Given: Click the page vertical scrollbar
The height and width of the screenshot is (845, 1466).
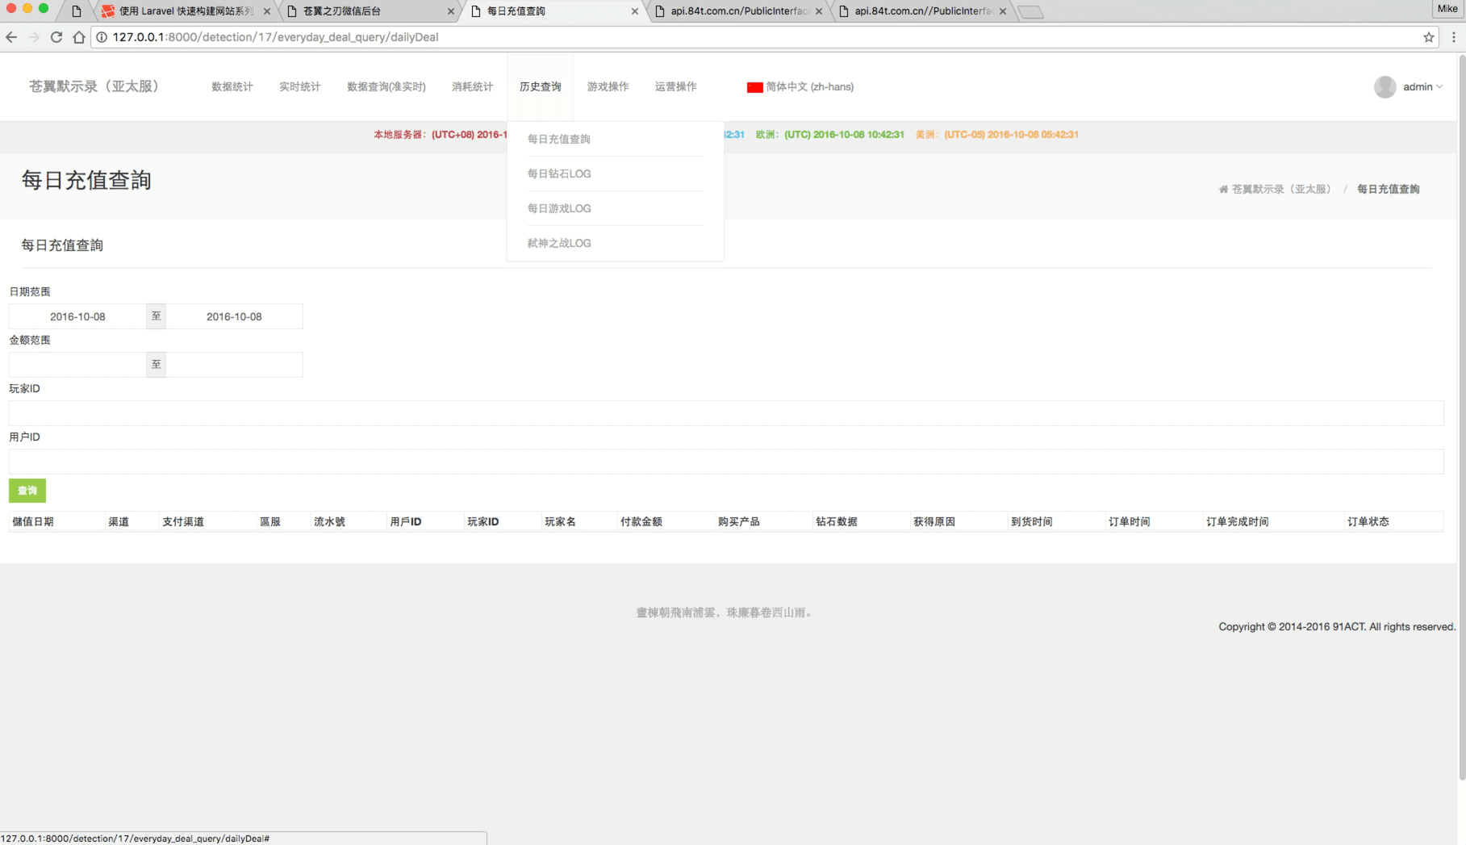Looking at the screenshot, I should pyautogui.click(x=1461, y=404).
